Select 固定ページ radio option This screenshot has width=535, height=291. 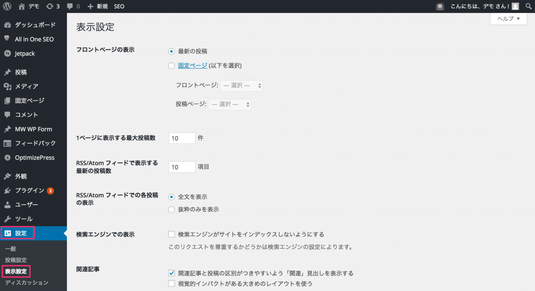tap(171, 66)
